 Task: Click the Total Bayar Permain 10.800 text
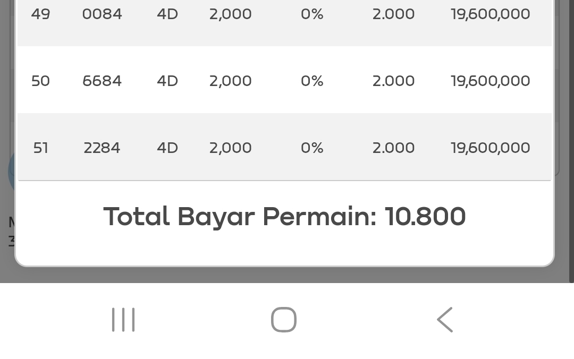[x=284, y=217]
